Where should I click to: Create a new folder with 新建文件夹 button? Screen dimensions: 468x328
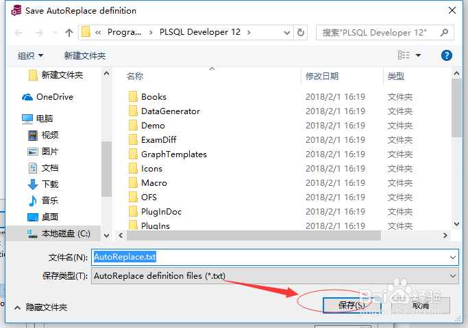(x=85, y=55)
